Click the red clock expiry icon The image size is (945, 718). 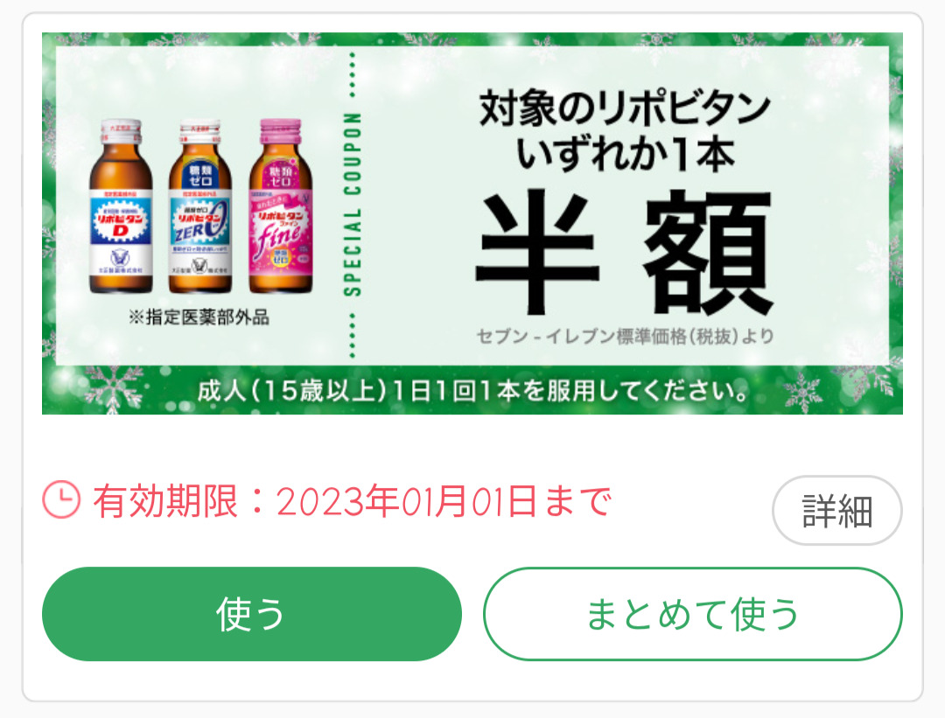pos(61,499)
